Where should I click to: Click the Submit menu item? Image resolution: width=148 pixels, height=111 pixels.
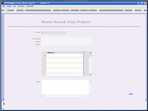[9, 6]
